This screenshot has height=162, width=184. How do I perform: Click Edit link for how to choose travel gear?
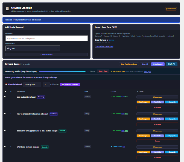(x=123, y=114)
